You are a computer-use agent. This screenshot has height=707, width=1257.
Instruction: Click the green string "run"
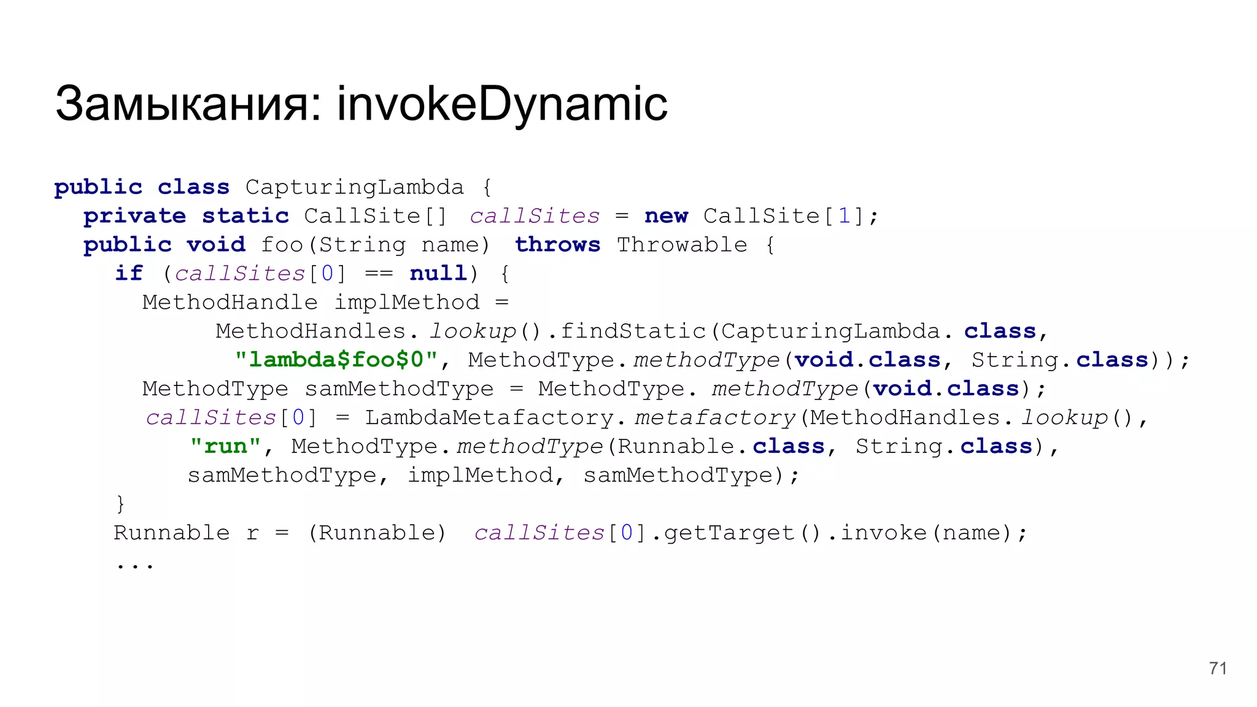click(226, 446)
